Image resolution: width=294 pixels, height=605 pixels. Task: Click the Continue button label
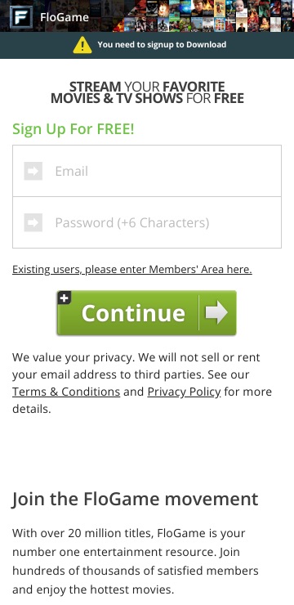pyautogui.click(x=133, y=313)
